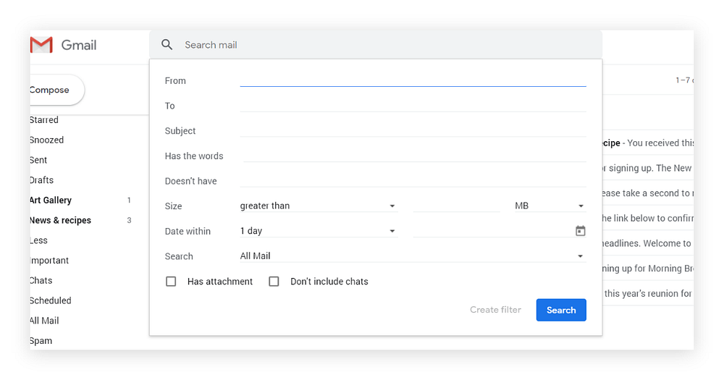Open the calendar date picker icon
724x380 pixels.
point(581,231)
